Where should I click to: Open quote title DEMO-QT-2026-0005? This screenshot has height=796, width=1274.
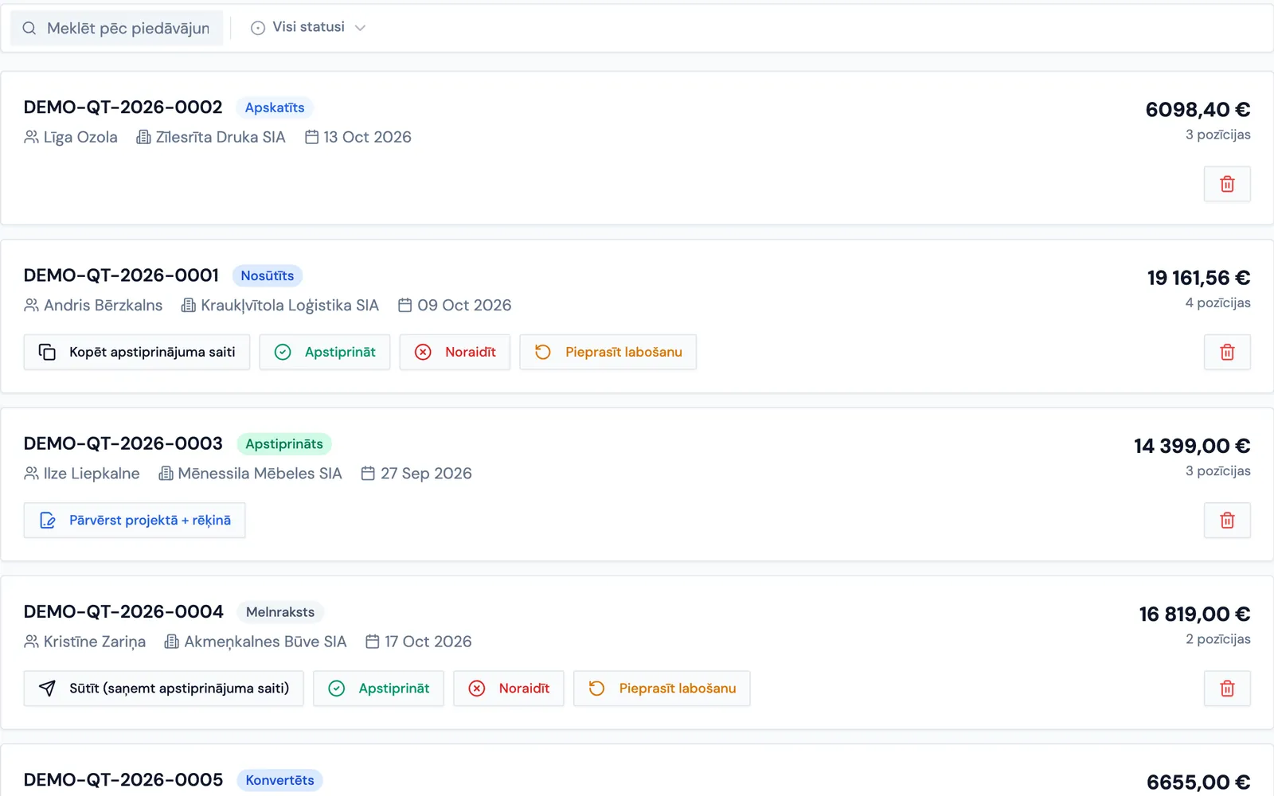click(123, 780)
